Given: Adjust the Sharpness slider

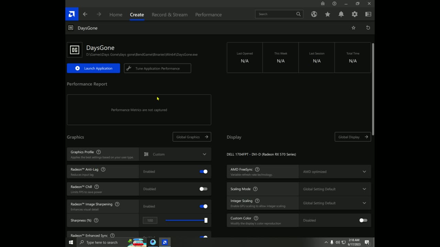Looking at the screenshot, I should coord(186,220).
